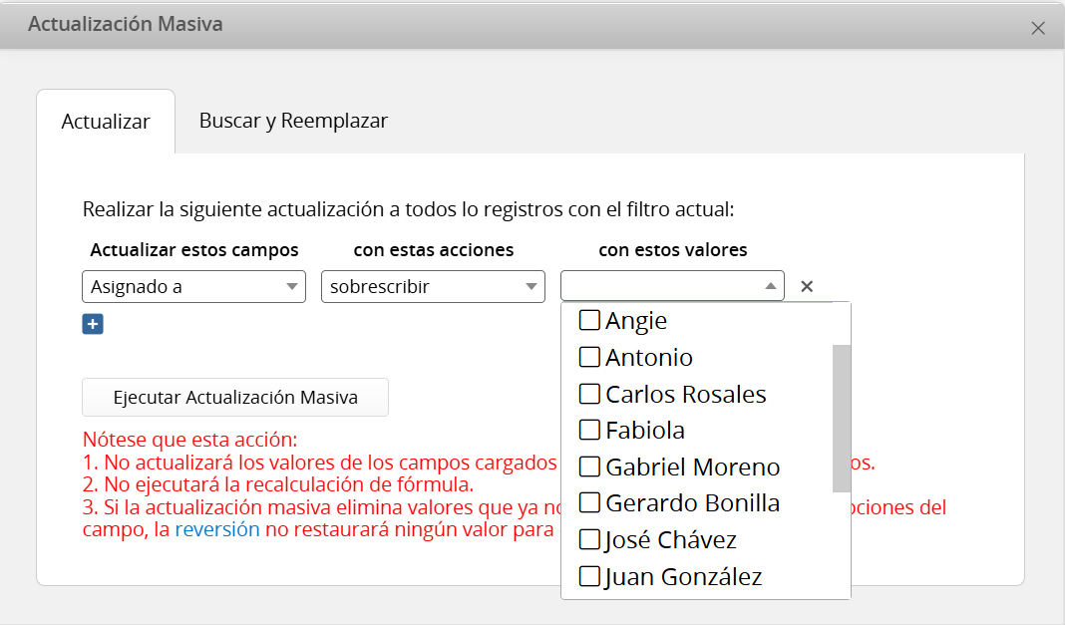Open the 'Asignado a' field dropdown

(193, 287)
